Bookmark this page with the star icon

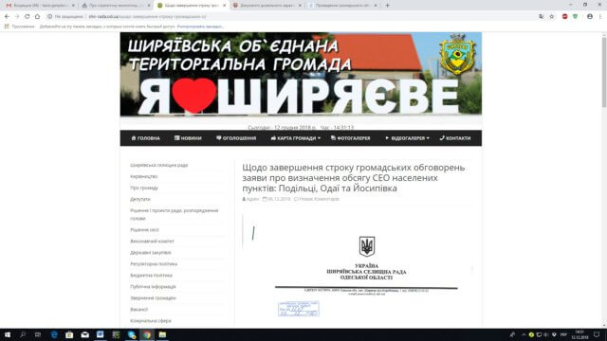point(552,17)
